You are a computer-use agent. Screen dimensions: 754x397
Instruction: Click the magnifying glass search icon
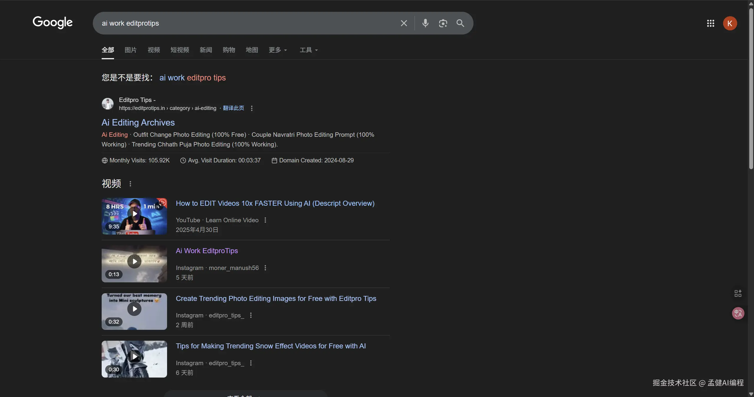coord(460,23)
